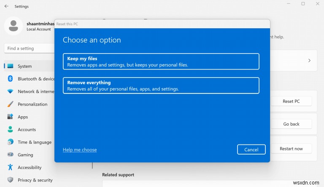Viewport: 324px width, 187px height.
Task: Click the Privacy & security shield icon
Action: [10, 180]
